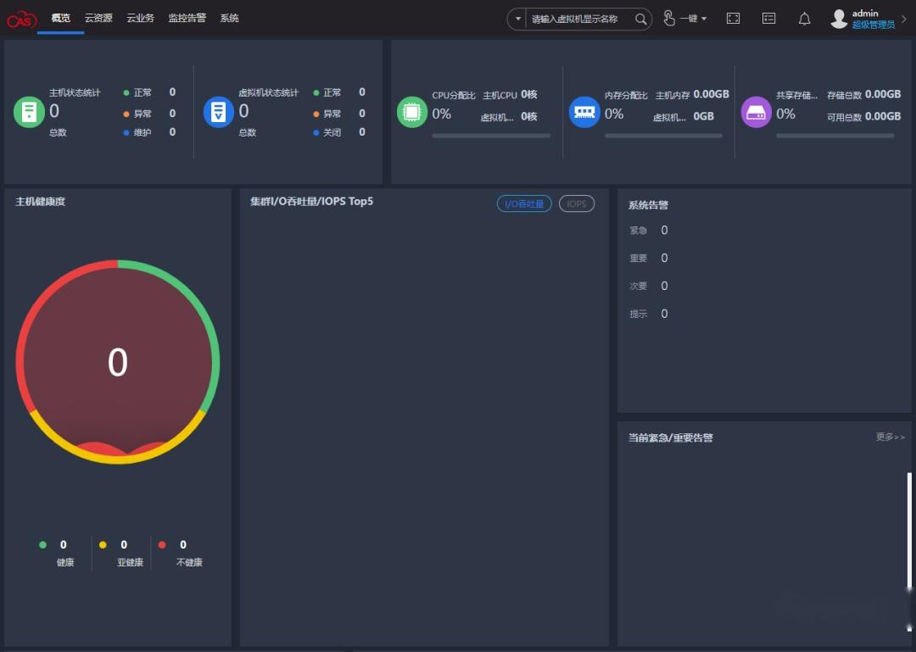Click 主机内存 0.00GB value
Image resolution: width=916 pixels, height=652 pixels.
pyautogui.click(x=711, y=94)
